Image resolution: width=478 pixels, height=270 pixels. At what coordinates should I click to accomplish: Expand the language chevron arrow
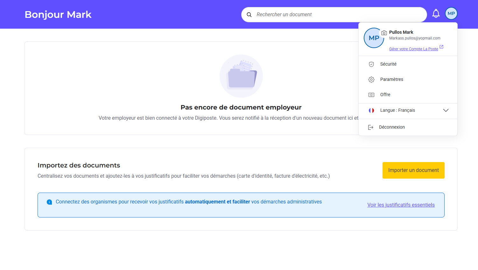[446, 110]
